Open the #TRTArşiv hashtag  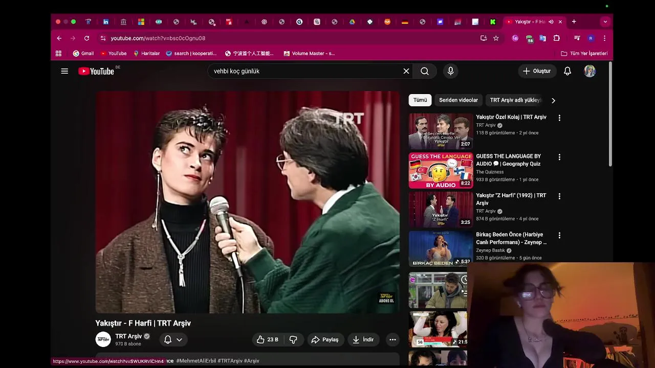pos(230,361)
